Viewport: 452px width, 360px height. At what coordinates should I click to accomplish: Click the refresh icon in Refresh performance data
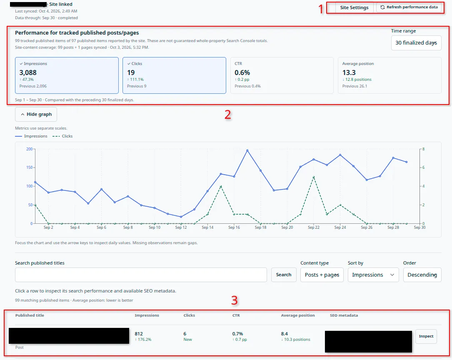click(x=382, y=7)
